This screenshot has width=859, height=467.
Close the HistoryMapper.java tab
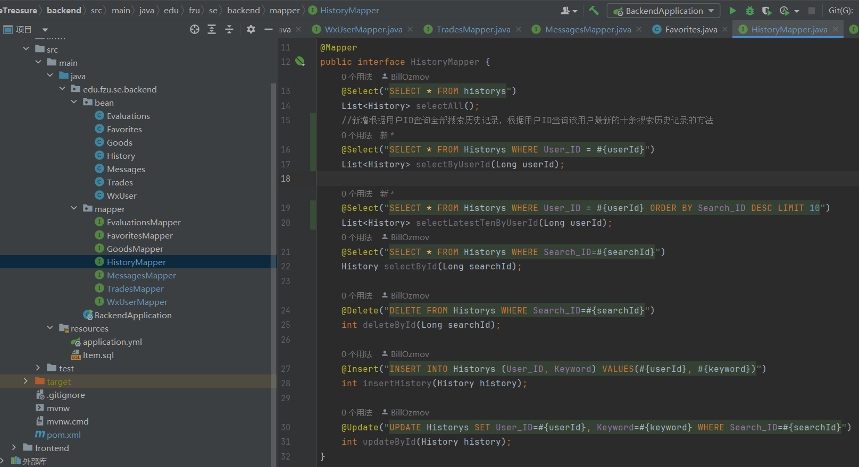pos(836,29)
